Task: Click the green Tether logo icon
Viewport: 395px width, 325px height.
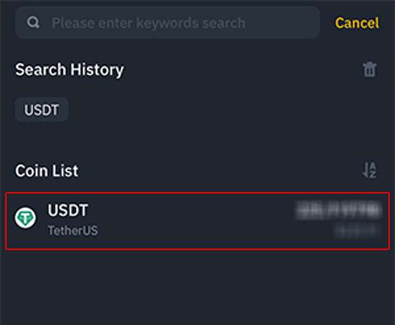Action: click(26, 218)
